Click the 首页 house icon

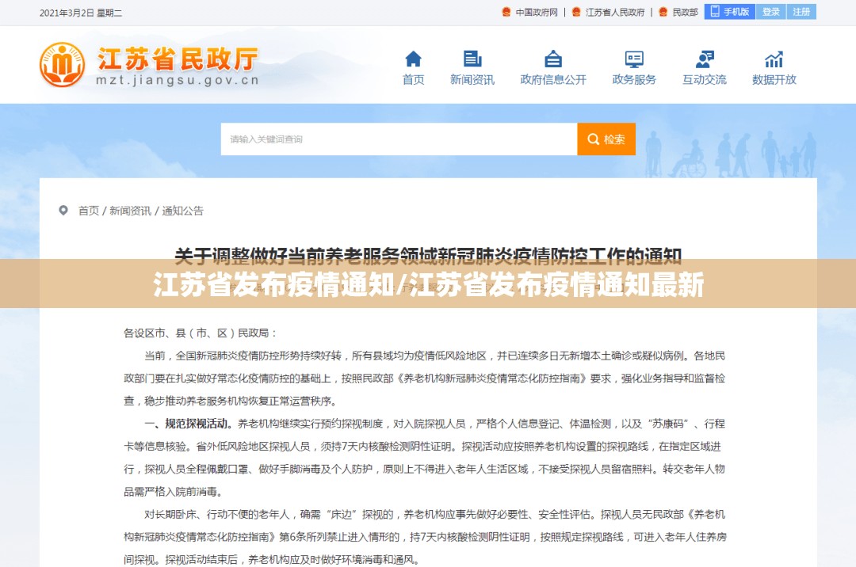(413, 59)
